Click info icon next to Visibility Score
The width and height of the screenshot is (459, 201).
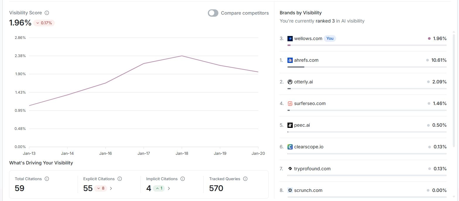[47, 13]
